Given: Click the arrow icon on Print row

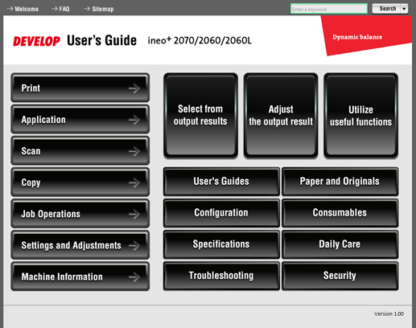Looking at the screenshot, I should [134, 88].
